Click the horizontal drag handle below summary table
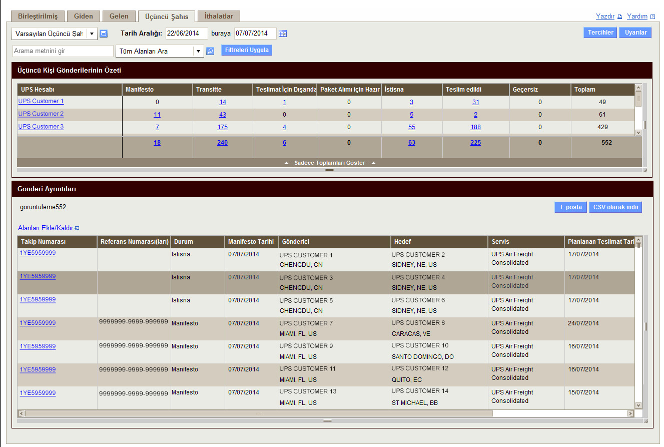This screenshot has height=447, width=664. (329, 170)
